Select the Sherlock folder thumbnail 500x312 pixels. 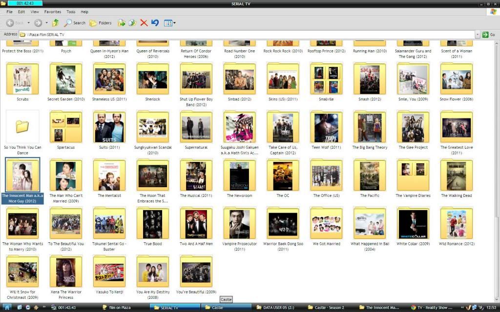[152, 79]
